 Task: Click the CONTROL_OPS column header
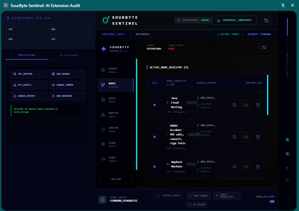(254, 83)
